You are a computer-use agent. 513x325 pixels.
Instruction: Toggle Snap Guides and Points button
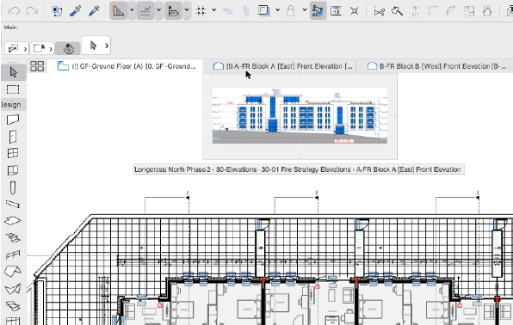coord(145,11)
